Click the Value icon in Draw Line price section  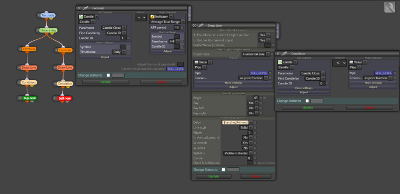point(196,62)
